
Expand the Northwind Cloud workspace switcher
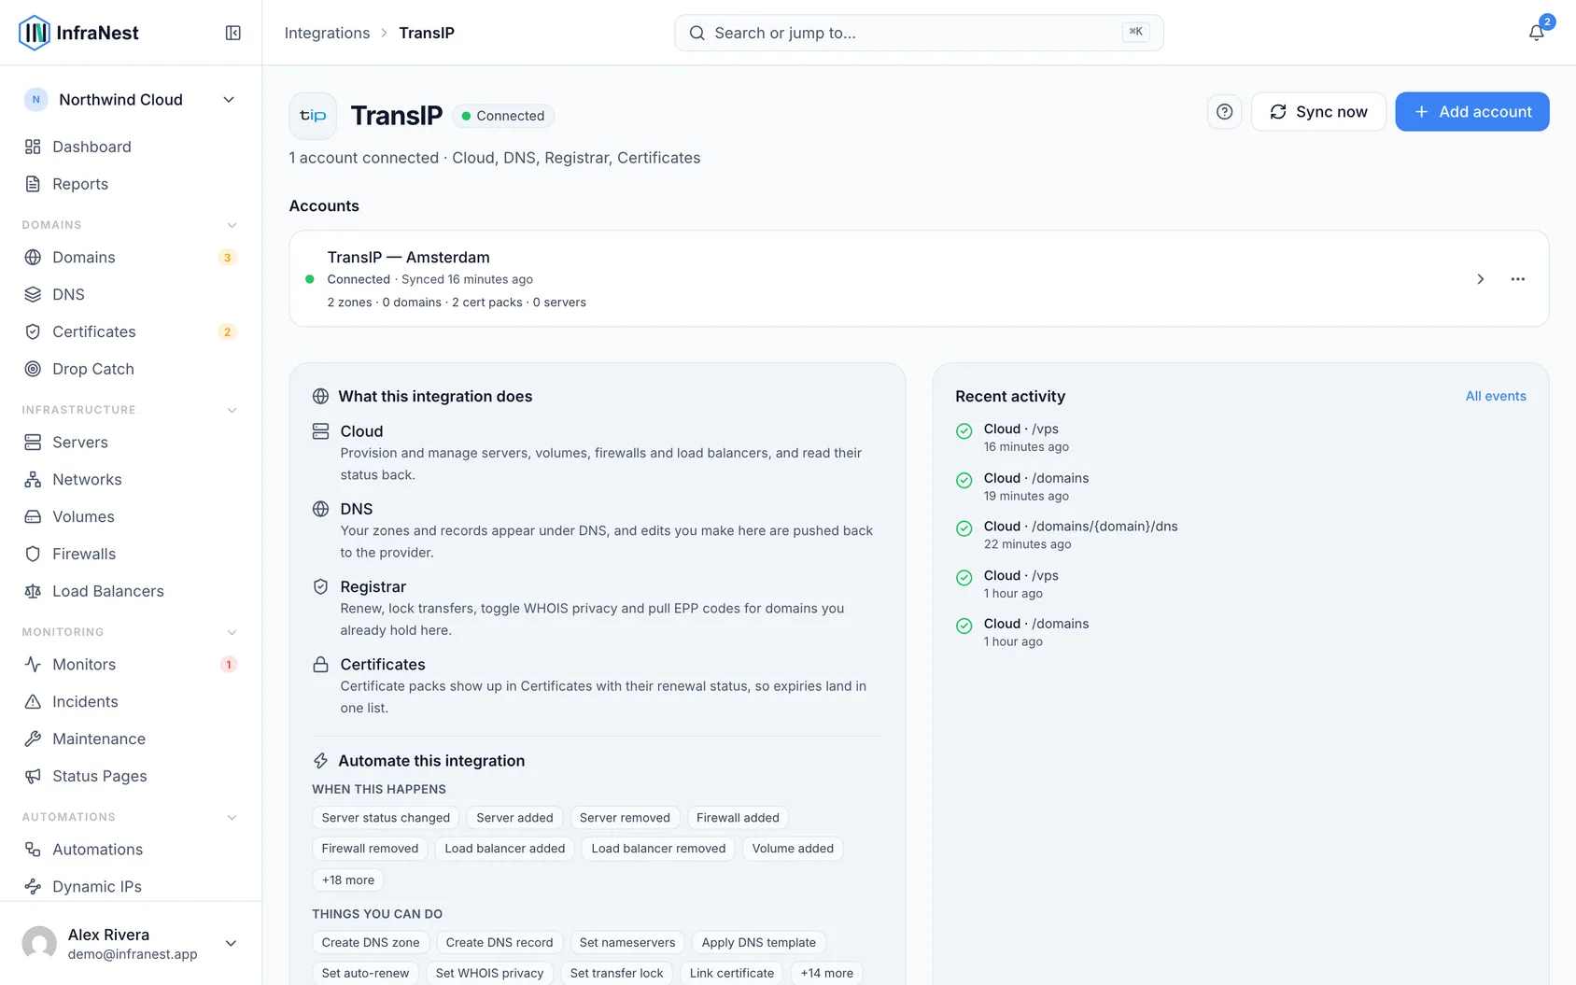tap(131, 100)
